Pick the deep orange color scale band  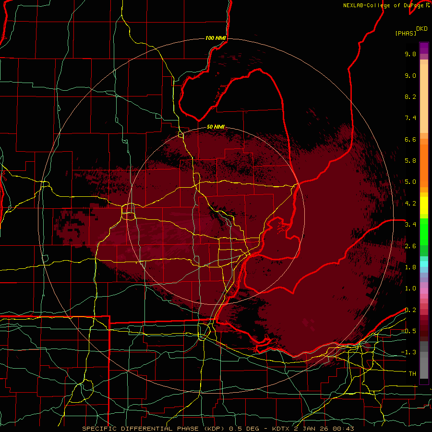424,166
